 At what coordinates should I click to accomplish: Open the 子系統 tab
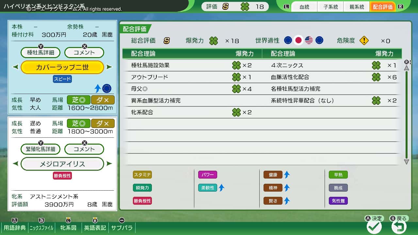point(330,7)
